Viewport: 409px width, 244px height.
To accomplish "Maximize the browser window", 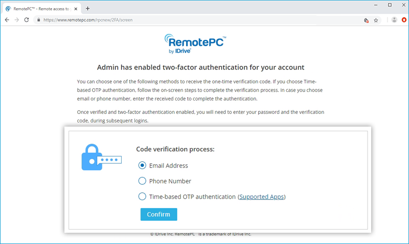I will tap(390, 5).
